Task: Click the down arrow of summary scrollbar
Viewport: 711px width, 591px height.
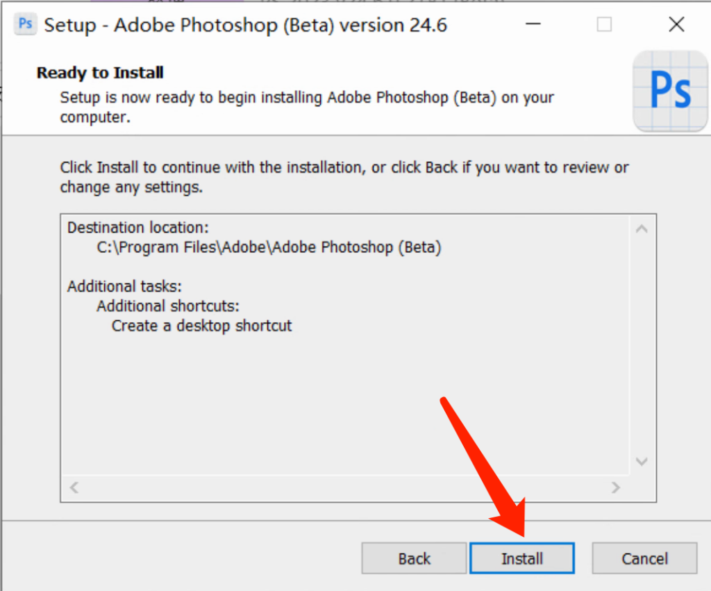Action: [x=642, y=461]
